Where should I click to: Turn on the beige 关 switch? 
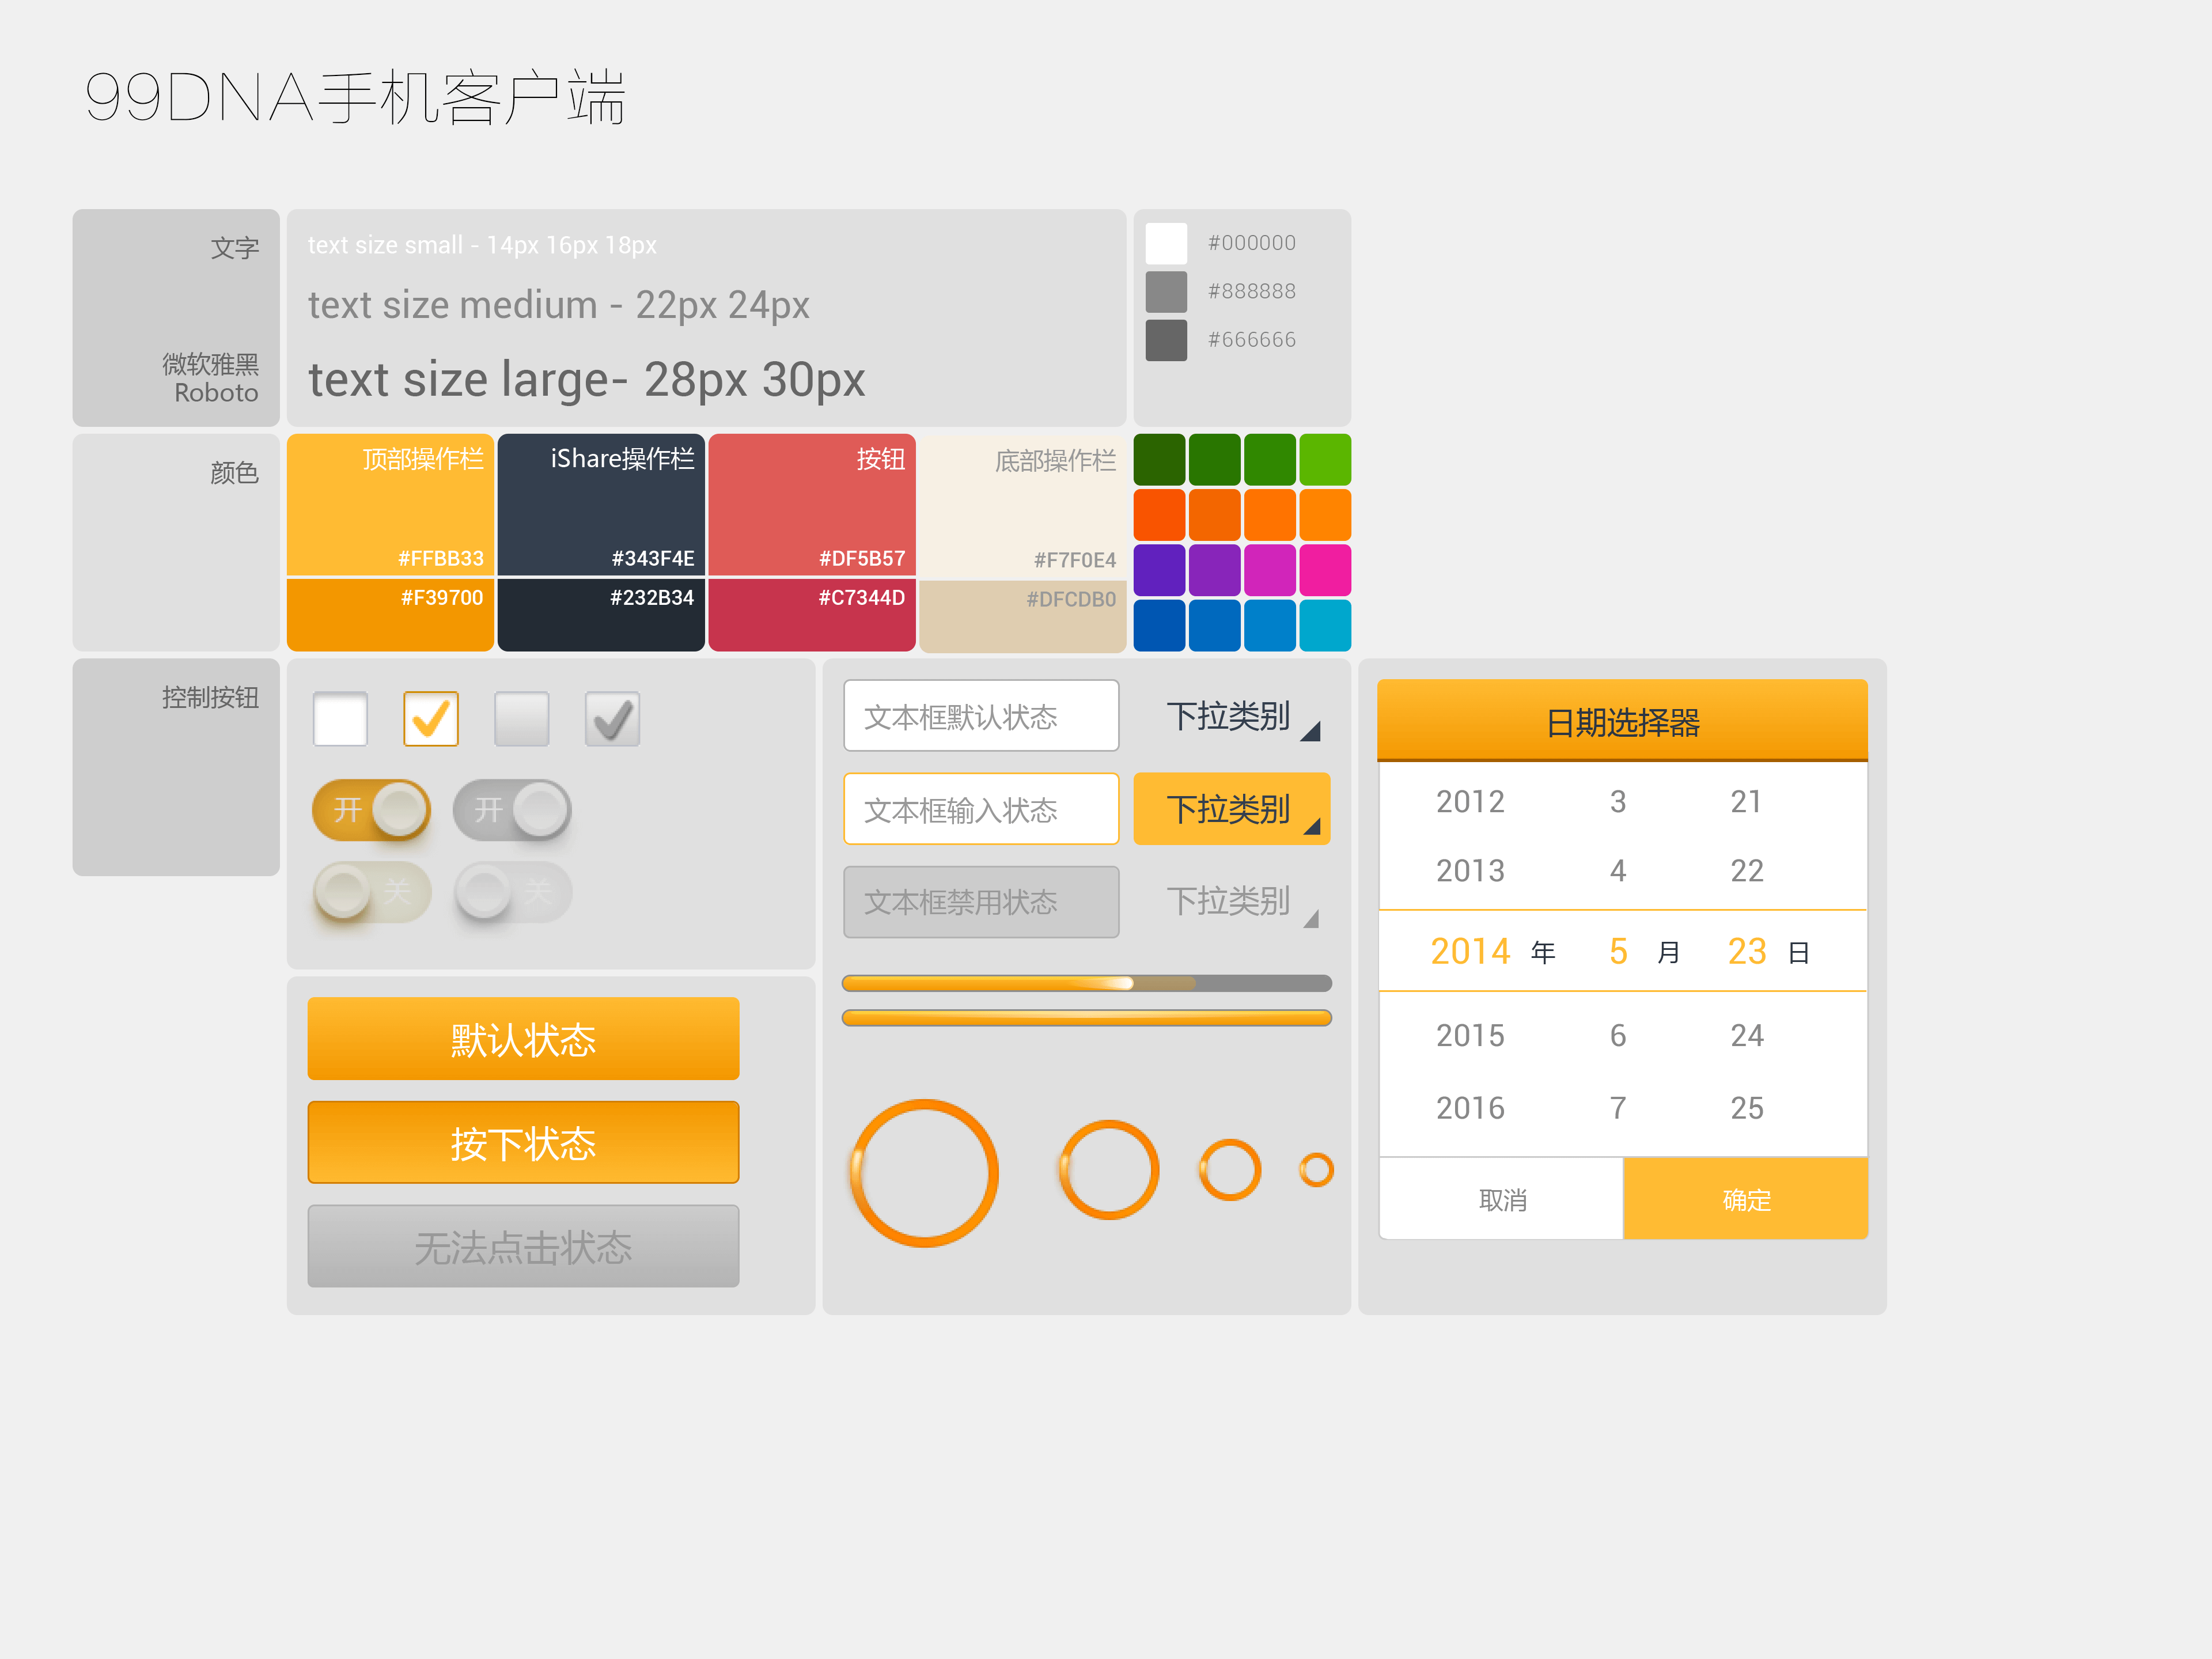click(372, 891)
